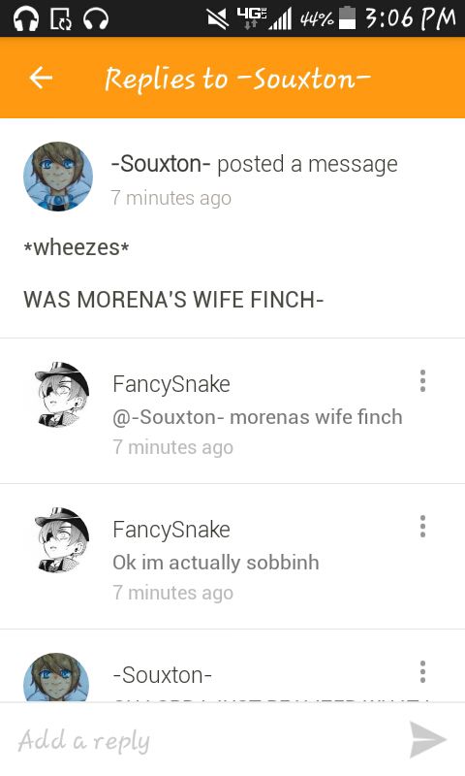Open FancySnake username on first reply

point(171,383)
